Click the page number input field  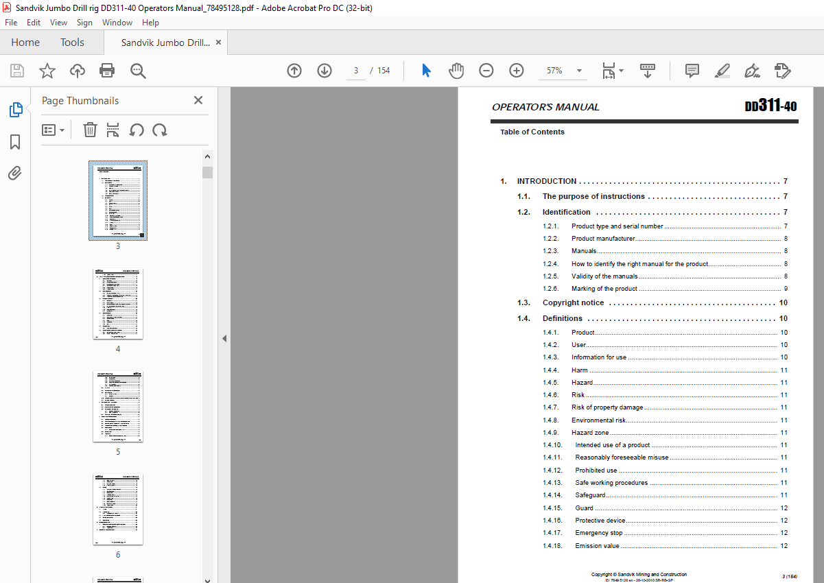click(356, 71)
